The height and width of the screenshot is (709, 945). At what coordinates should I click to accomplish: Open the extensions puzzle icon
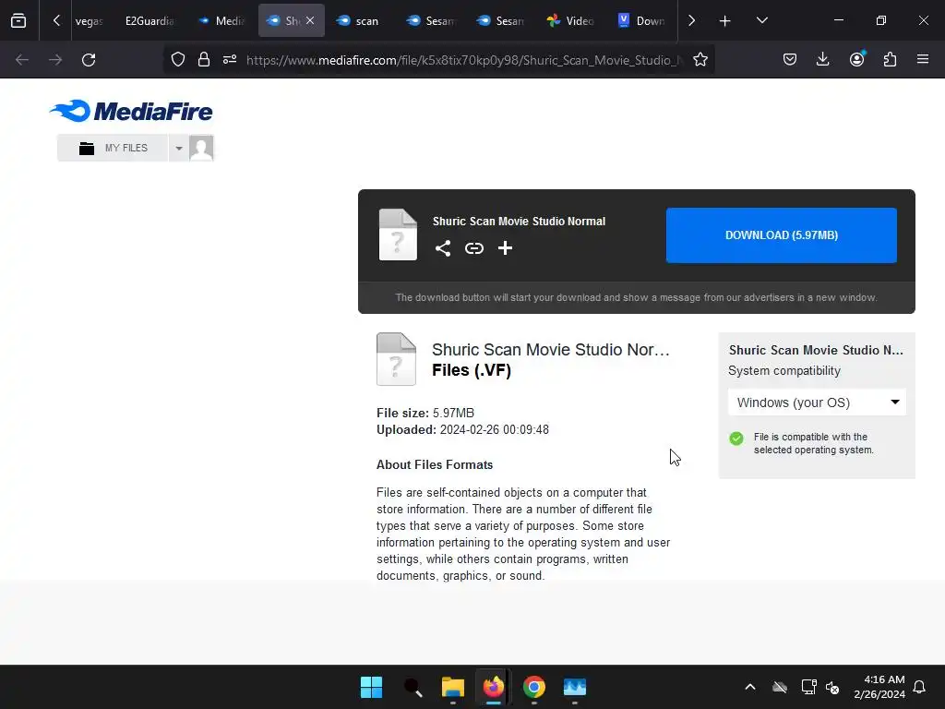pos(890,60)
